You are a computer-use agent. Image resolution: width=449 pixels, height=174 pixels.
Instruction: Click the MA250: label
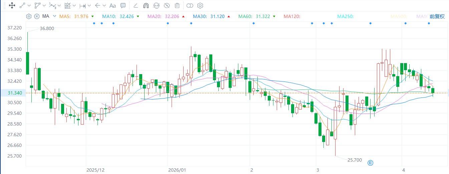pyautogui.click(x=346, y=16)
